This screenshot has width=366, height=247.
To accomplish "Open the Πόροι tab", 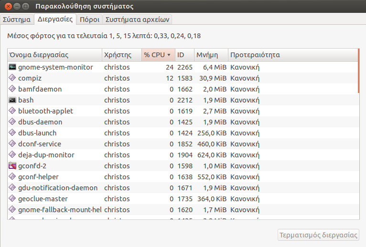I will [90, 20].
